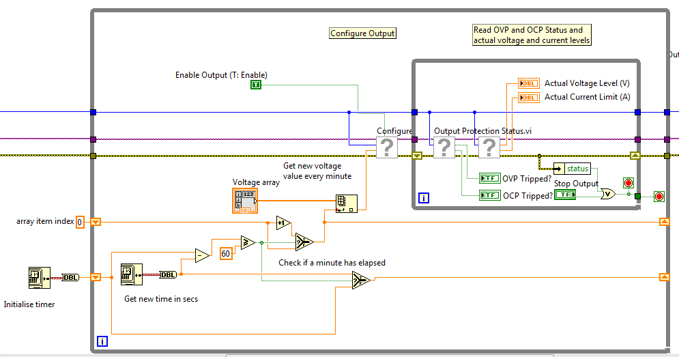This screenshot has height=357, width=679.
Task: Click the timer right shift register
Action: coord(664,277)
